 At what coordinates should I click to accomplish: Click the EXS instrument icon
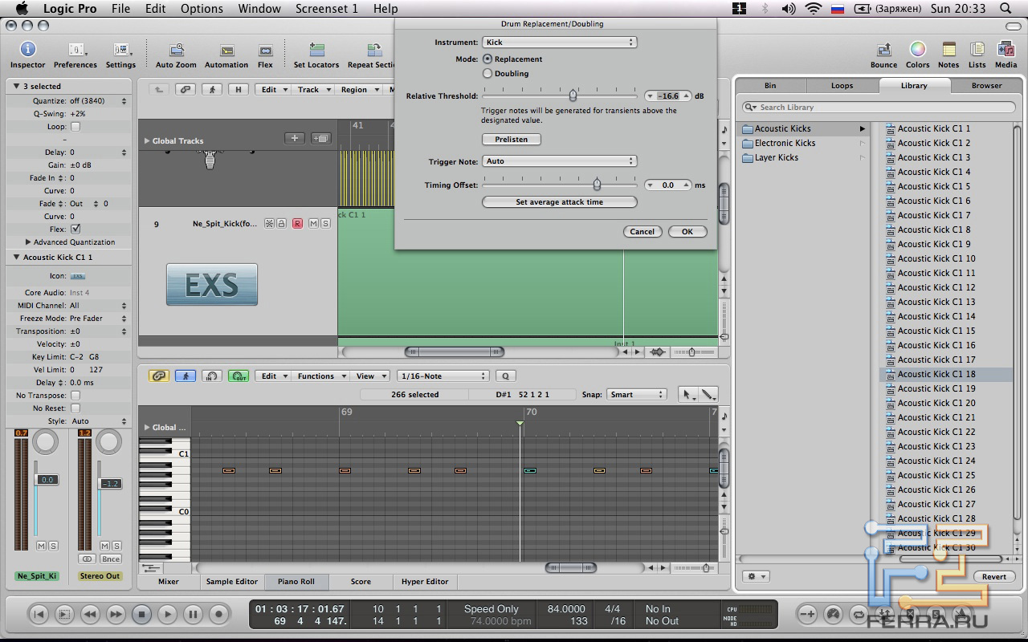[x=212, y=285]
